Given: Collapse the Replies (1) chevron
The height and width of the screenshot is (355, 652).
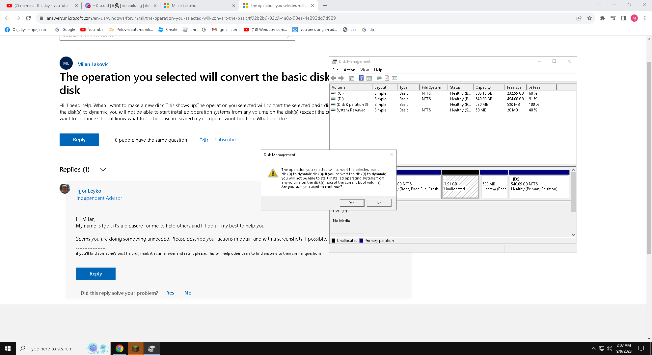Looking at the screenshot, I should coord(103,169).
